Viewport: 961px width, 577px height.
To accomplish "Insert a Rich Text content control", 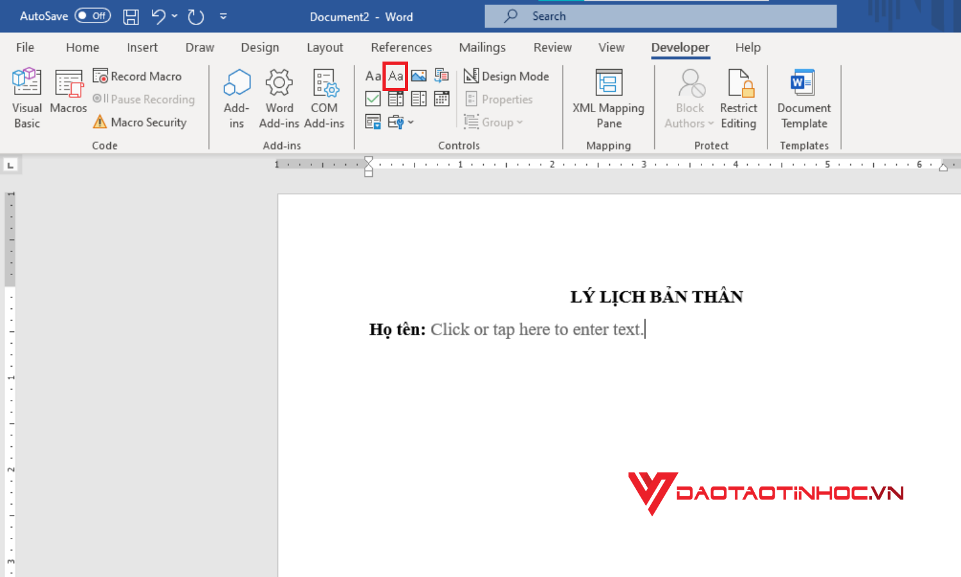I will tap(372, 76).
